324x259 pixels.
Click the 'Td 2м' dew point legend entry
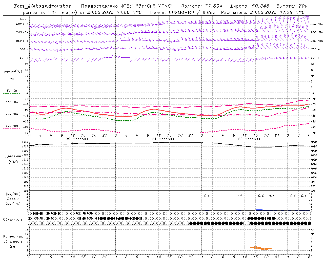12,91
